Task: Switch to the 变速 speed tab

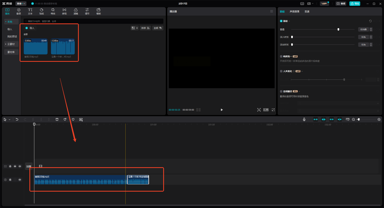Action: coord(307,11)
